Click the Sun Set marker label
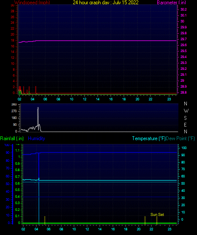Screen dimensions: 197x235 click(x=157, y=215)
